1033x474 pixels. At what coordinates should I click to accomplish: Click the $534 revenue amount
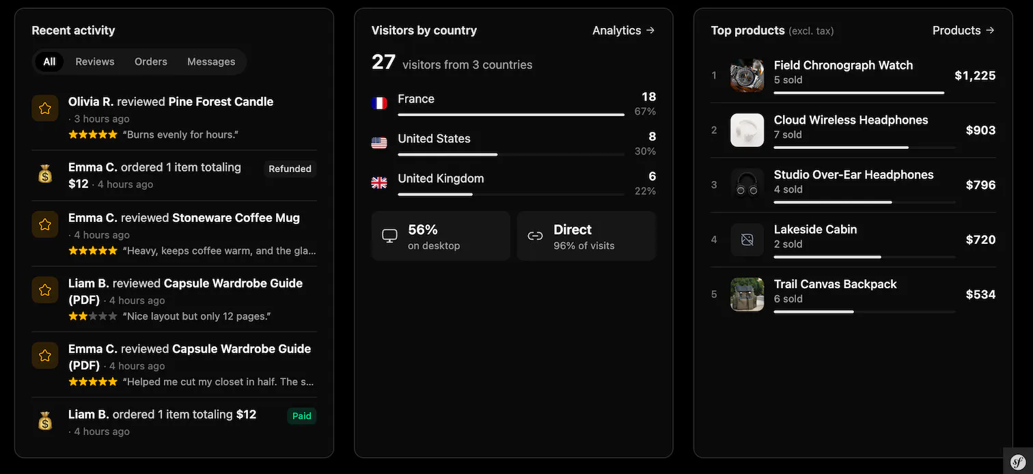click(980, 294)
